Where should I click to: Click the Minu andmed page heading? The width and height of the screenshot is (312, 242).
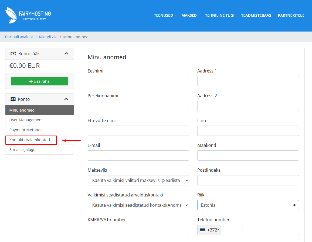107,57
